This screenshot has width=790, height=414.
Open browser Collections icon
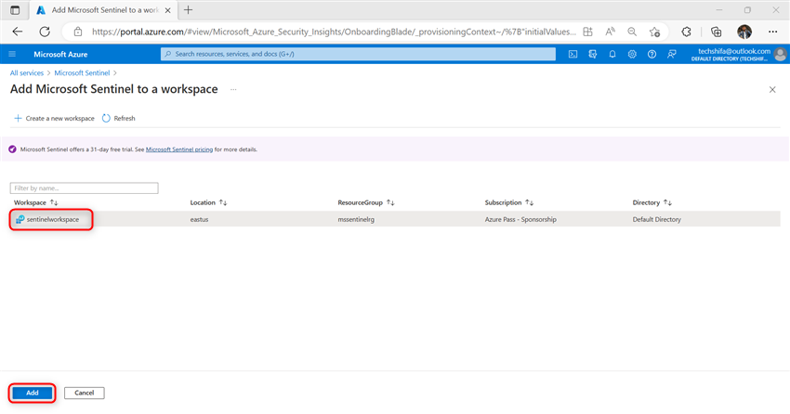tap(716, 32)
